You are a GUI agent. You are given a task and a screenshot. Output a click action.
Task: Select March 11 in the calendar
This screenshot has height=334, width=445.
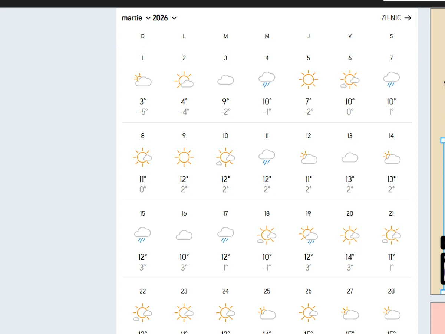[x=267, y=136]
